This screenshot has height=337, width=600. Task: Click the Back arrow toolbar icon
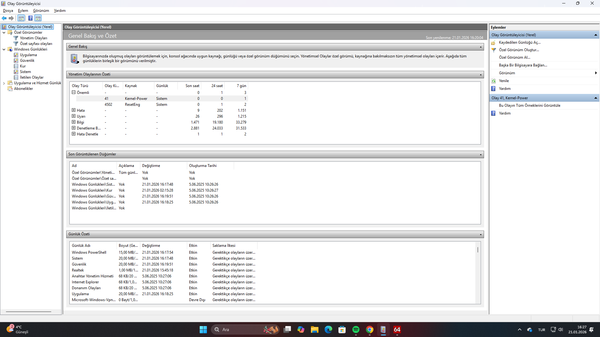tap(4, 18)
